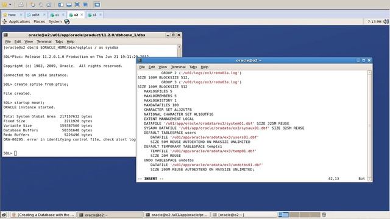
Task: Click the 'CHARACTER SET AL32UTF8' line
Action: (168, 109)
